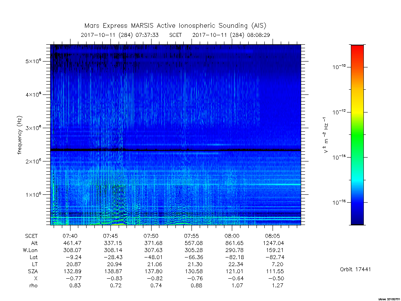
Task: Click the west longitude value 308.07
Action: pyautogui.click(x=72, y=250)
